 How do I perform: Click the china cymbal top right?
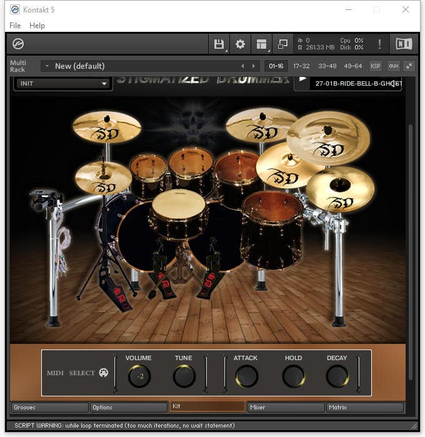tap(328, 139)
